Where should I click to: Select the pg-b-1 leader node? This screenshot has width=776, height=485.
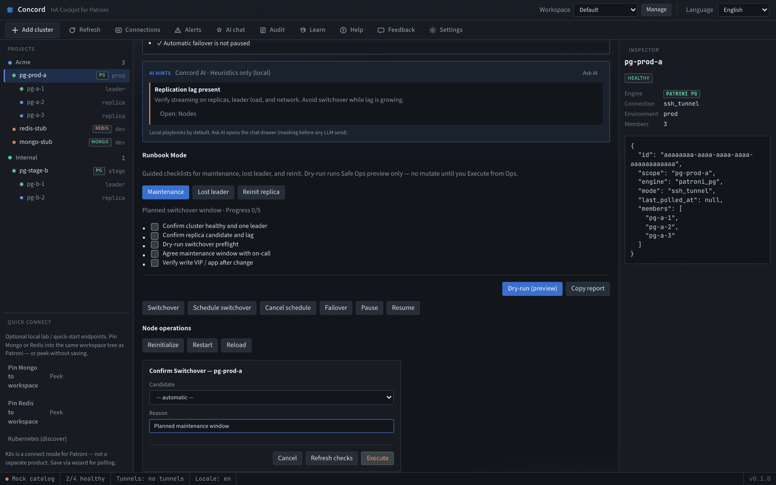(72, 184)
